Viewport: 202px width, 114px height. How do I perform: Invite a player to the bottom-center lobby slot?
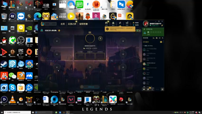tap(90, 67)
